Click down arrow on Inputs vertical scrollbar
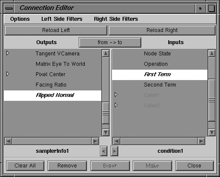The height and width of the screenshot is (177, 220). [x=212, y=132]
